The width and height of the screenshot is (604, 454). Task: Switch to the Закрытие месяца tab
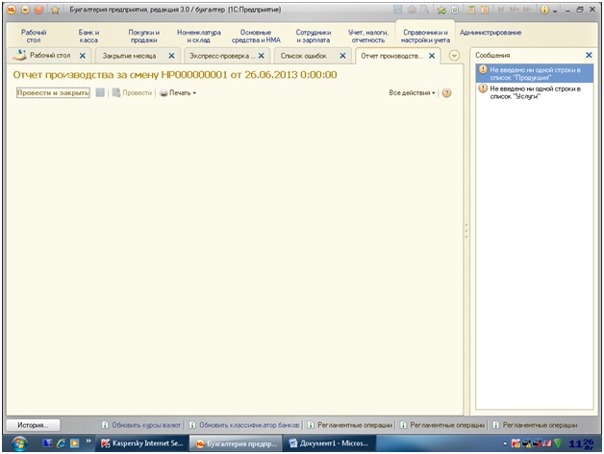(129, 56)
